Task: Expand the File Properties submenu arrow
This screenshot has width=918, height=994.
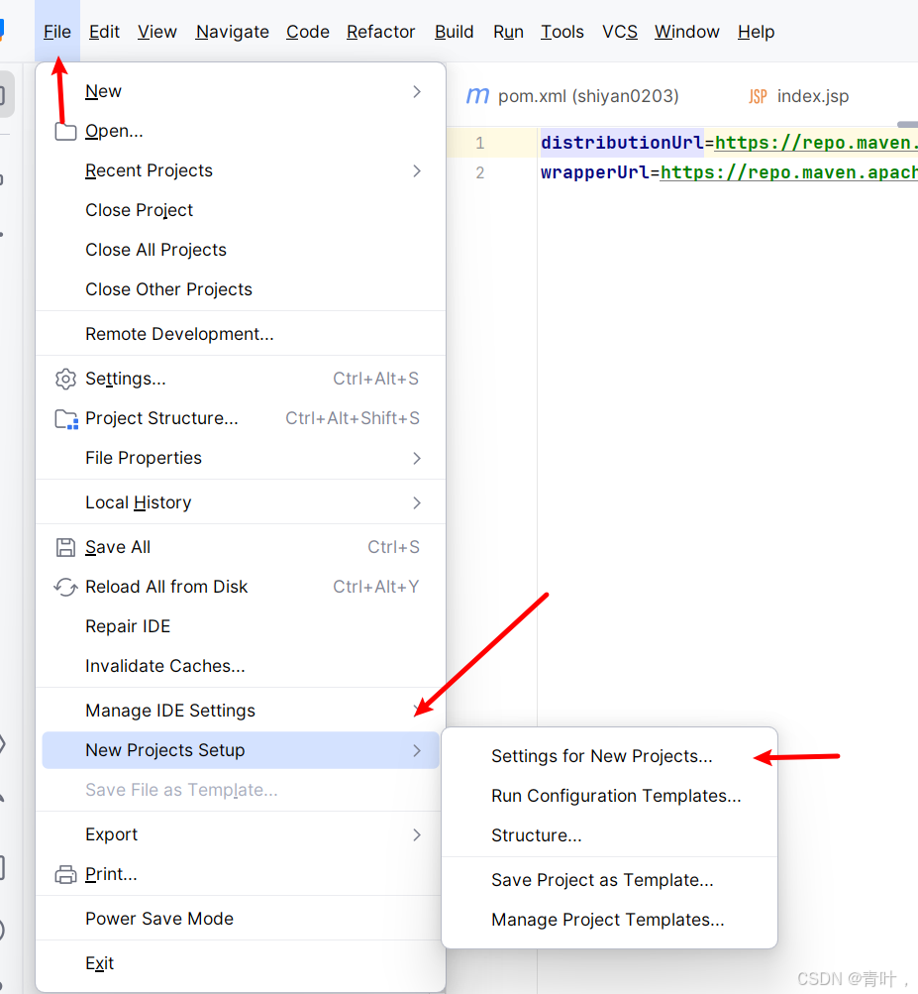Action: 416,458
